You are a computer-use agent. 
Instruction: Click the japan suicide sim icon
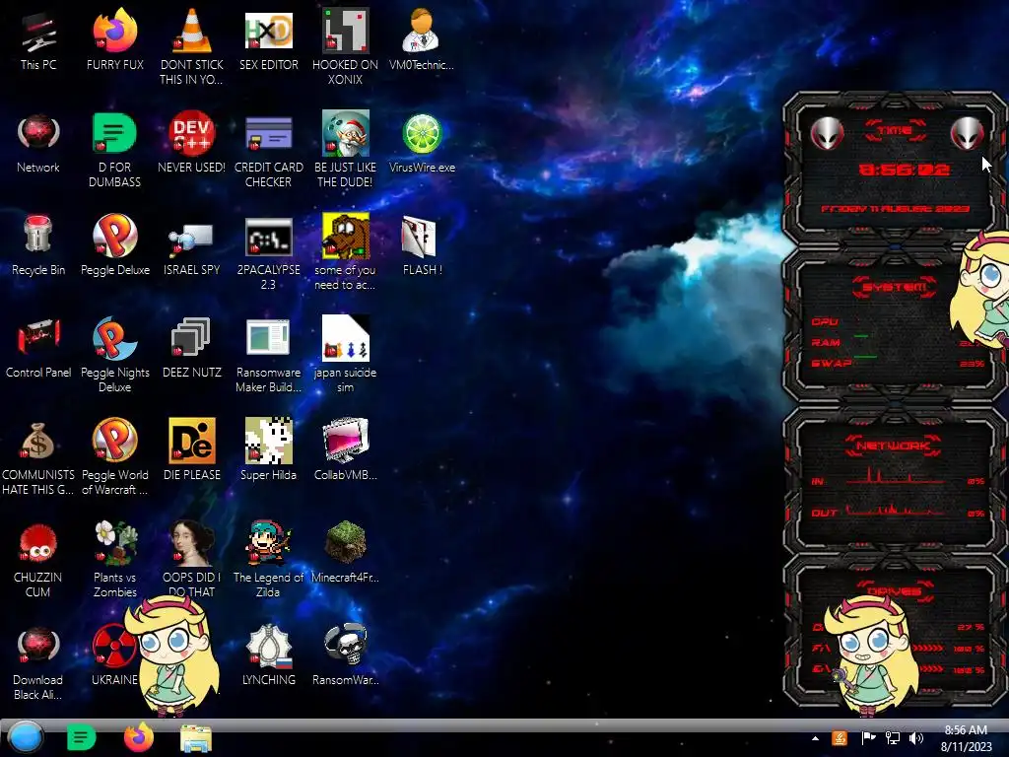pos(345,354)
